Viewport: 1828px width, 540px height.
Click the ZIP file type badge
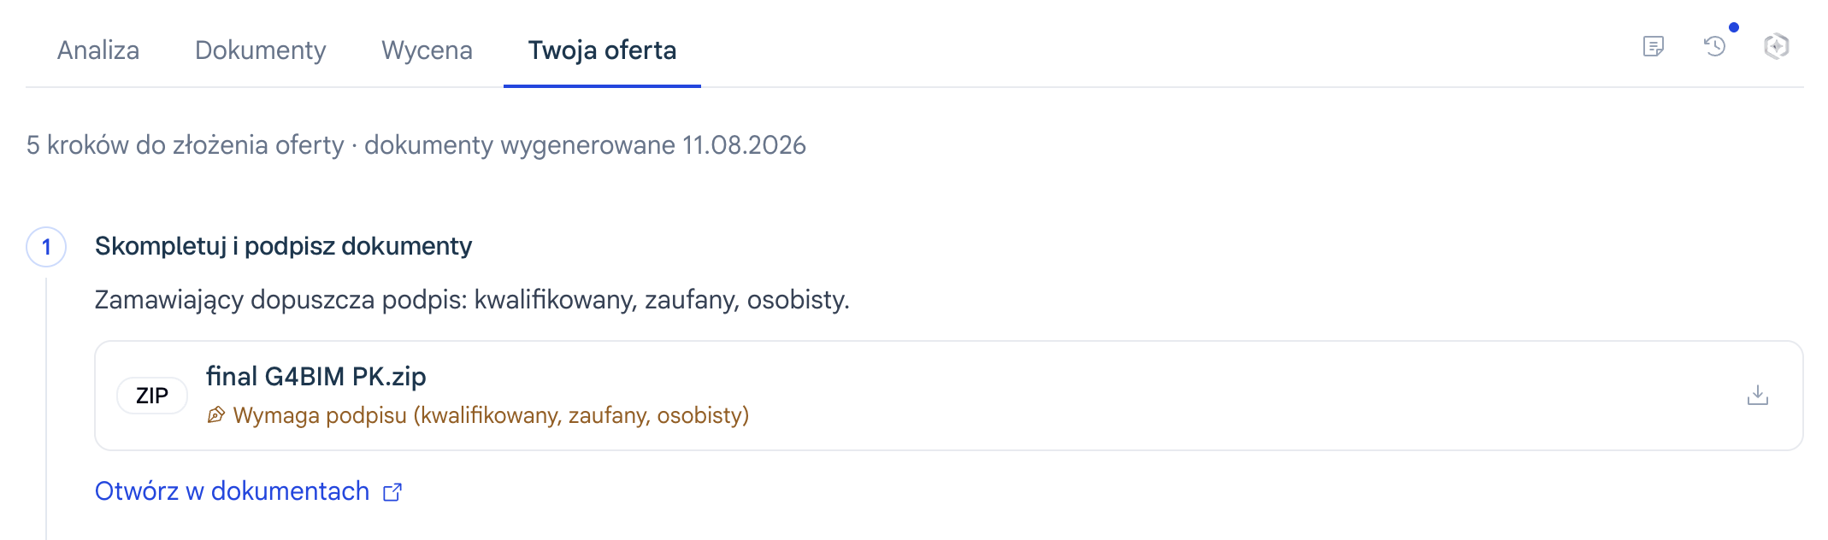click(152, 396)
